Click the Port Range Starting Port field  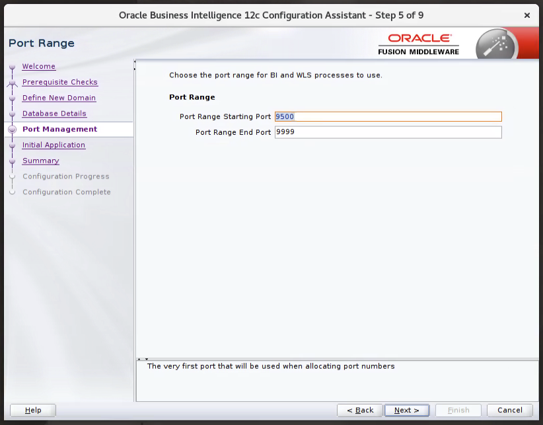pos(388,116)
